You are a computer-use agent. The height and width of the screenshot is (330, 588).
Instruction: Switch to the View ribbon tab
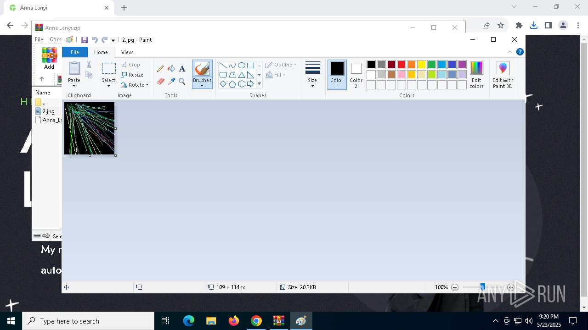point(127,52)
